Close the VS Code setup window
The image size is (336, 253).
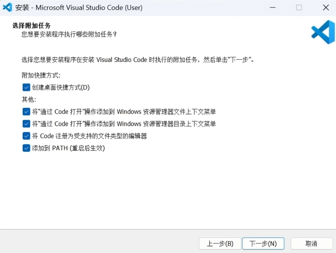(326, 8)
